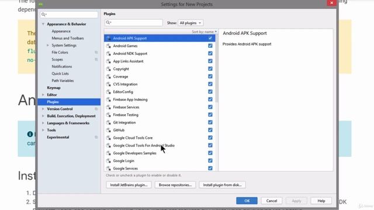The image size is (374, 210).
Task: Click the Browse repositories button
Action: pyautogui.click(x=175, y=185)
